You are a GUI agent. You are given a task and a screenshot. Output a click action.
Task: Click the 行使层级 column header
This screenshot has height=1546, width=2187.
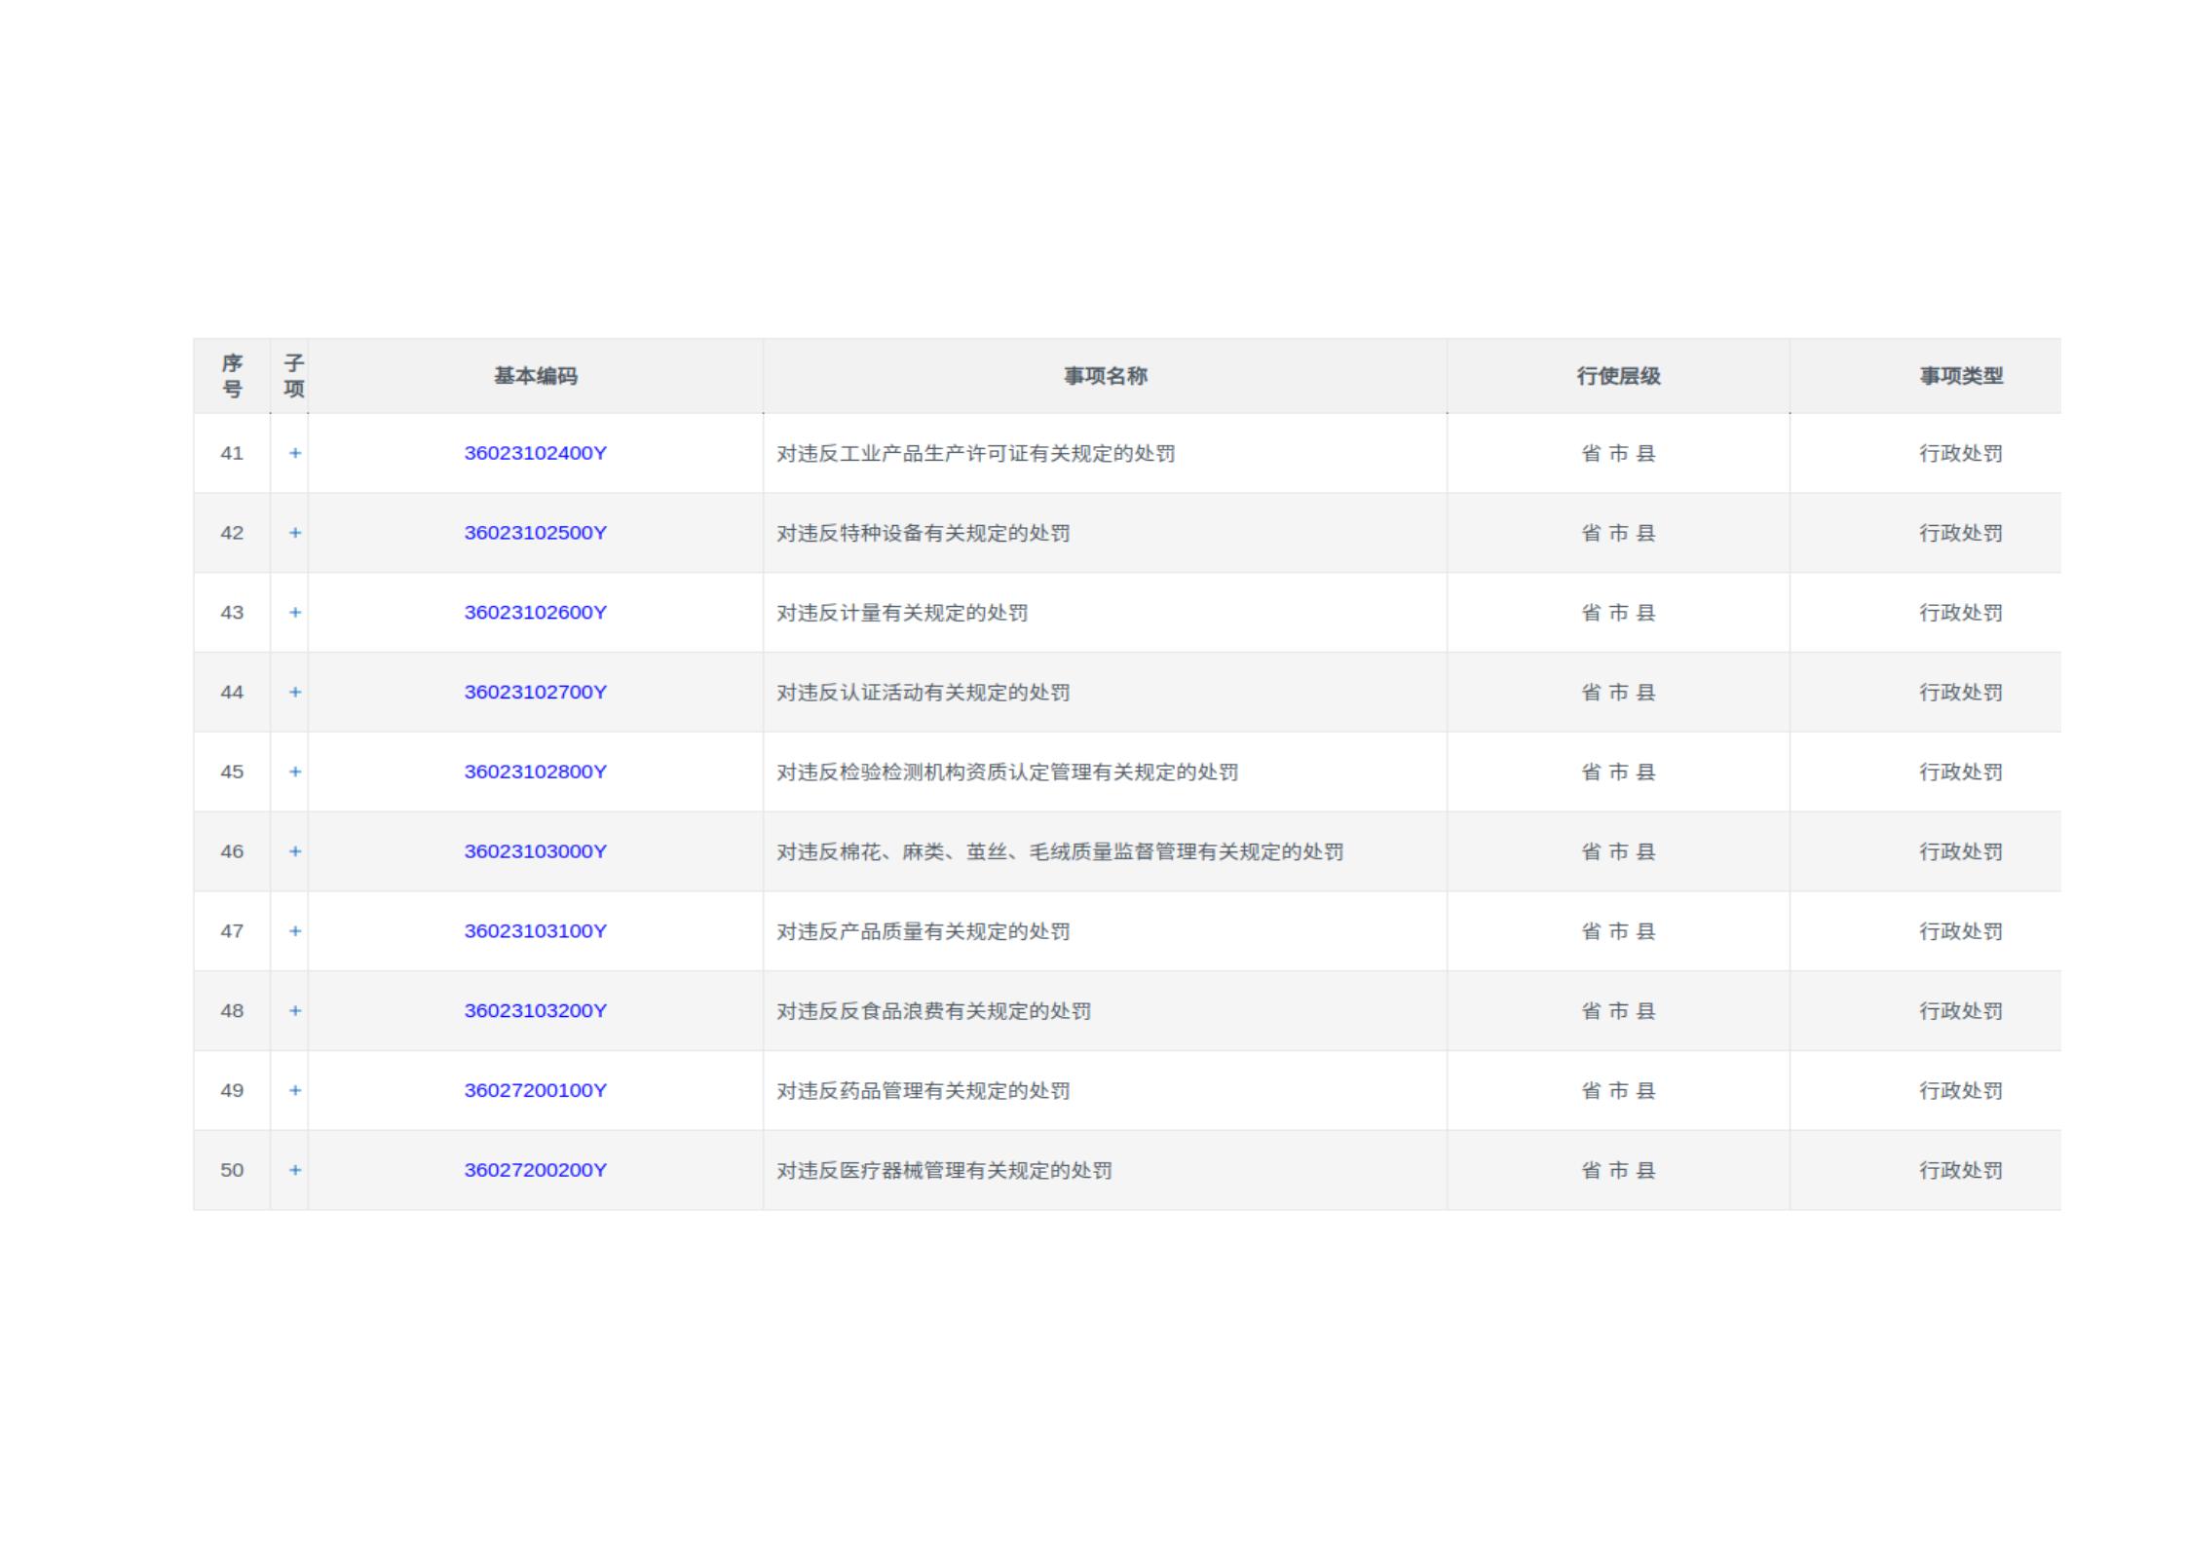[x=1618, y=376]
